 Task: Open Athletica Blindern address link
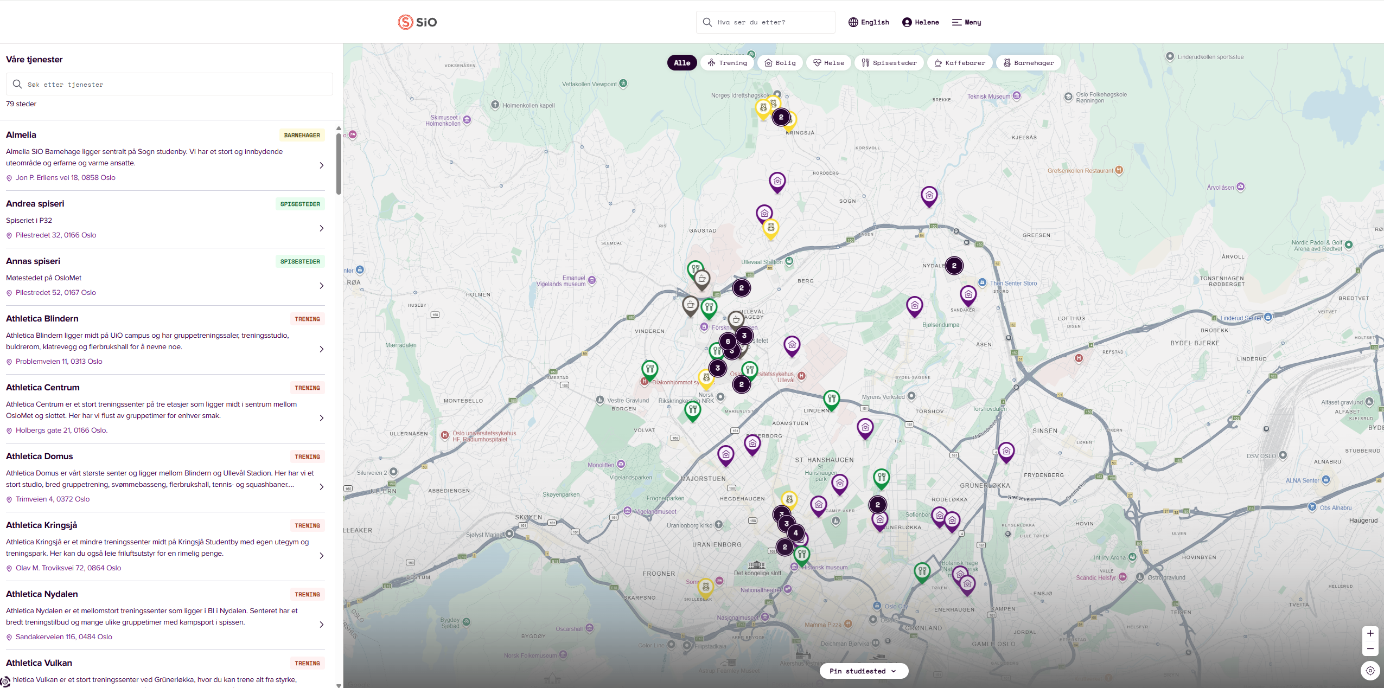click(x=59, y=362)
